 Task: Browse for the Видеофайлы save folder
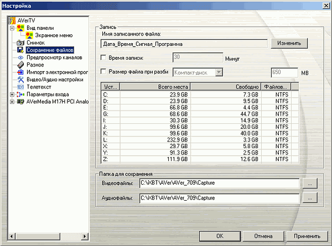(310, 183)
